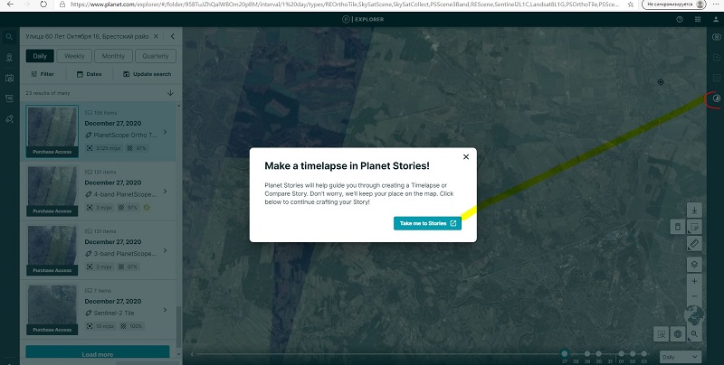This screenshot has width=724, height=365.
Task: Click the browser back arrow
Action: click(x=10, y=5)
